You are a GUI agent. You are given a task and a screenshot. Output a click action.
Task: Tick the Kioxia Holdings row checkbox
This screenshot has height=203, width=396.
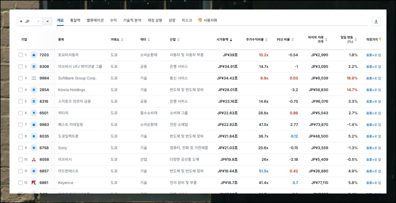[20, 90]
